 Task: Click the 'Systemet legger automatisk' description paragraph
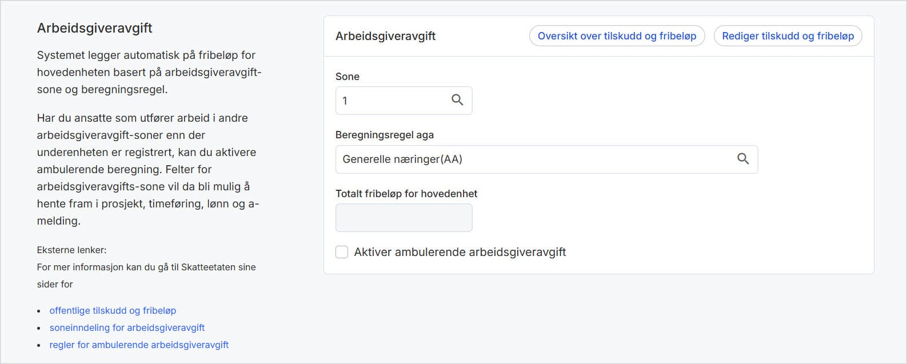(149, 72)
